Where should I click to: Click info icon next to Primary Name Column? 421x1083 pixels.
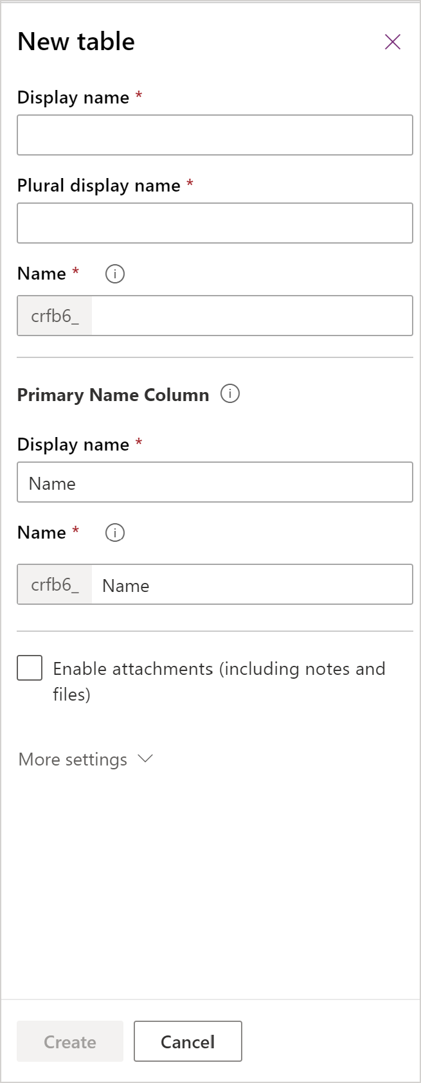(x=230, y=394)
